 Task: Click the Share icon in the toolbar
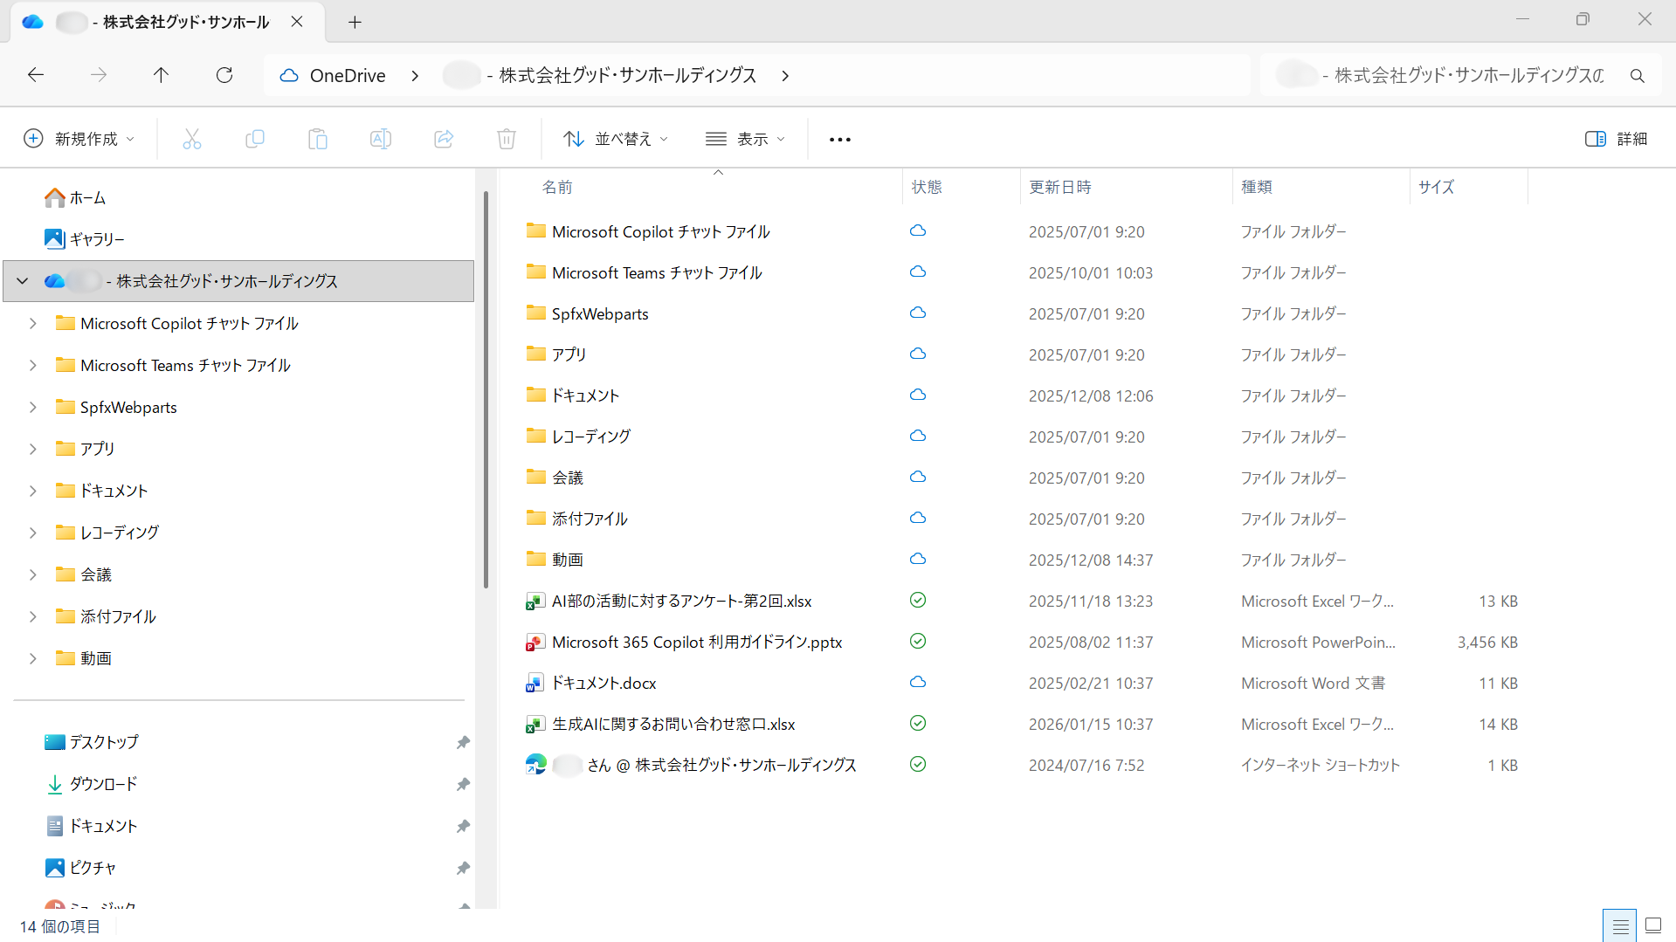[x=443, y=138]
